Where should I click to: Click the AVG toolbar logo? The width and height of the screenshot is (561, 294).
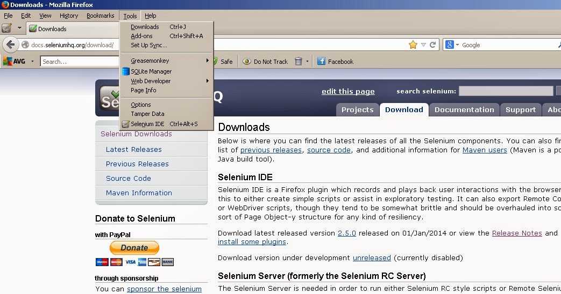[x=15, y=61]
